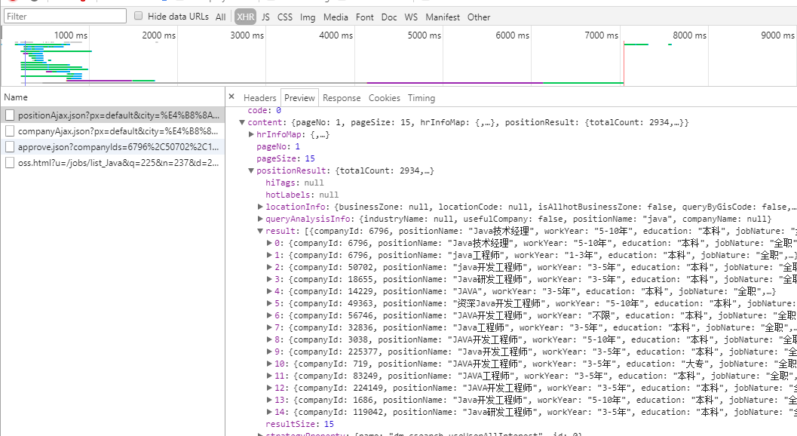Expand the hrInfoMap node
The width and height of the screenshot is (797, 436).
pyautogui.click(x=251, y=134)
